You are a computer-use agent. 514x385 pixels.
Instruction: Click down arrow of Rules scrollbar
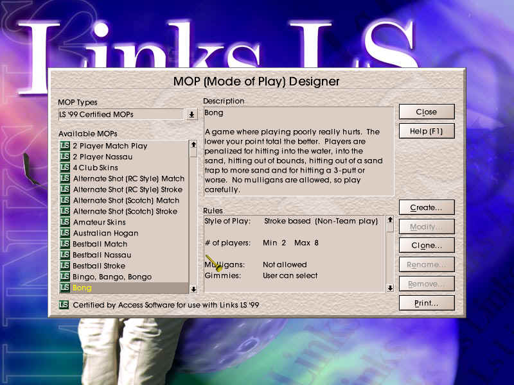click(390, 288)
